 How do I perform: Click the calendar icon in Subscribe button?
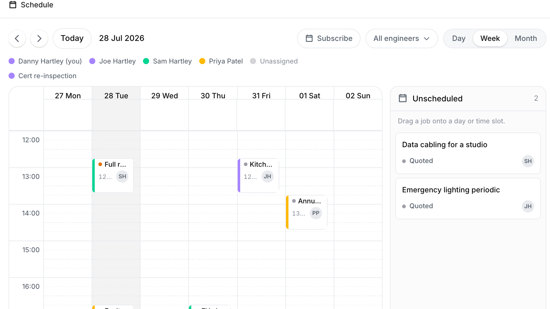309,38
